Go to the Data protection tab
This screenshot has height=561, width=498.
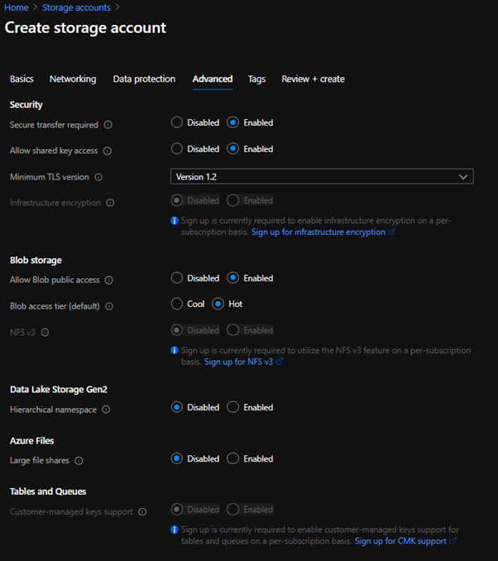pyautogui.click(x=144, y=79)
